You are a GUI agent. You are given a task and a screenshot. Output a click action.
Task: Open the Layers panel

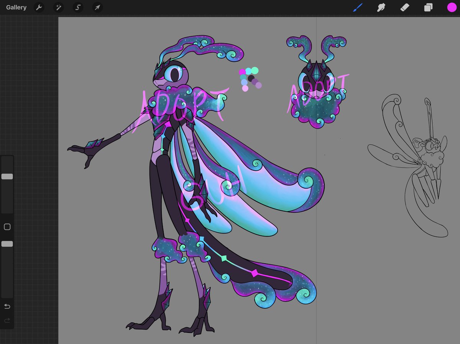tap(429, 7)
